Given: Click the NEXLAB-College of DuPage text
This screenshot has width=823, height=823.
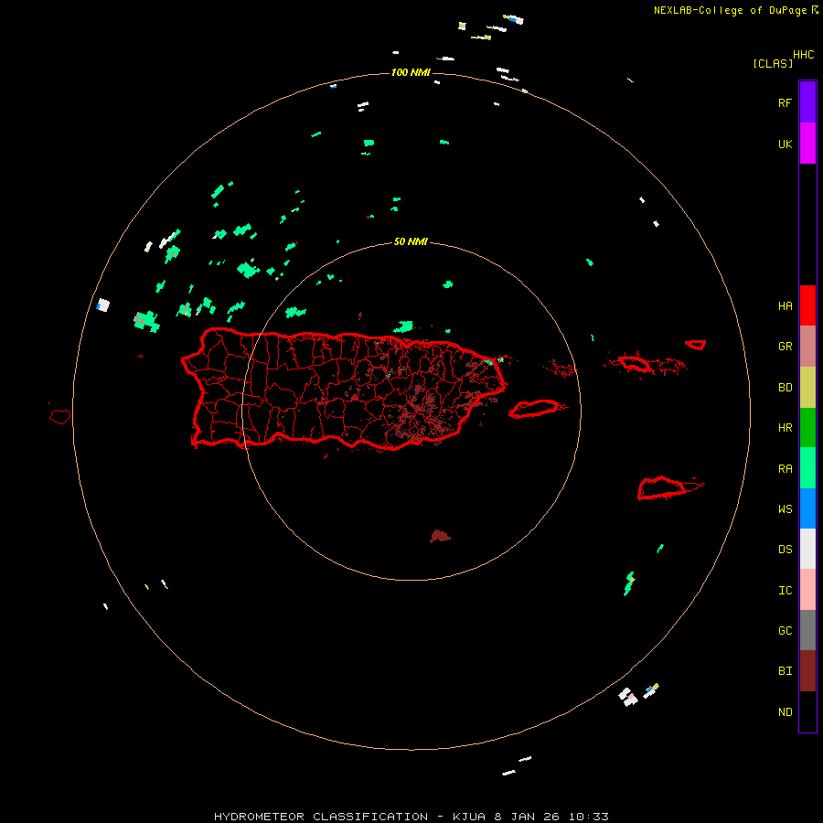Looking at the screenshot, I should coord(730,10).
